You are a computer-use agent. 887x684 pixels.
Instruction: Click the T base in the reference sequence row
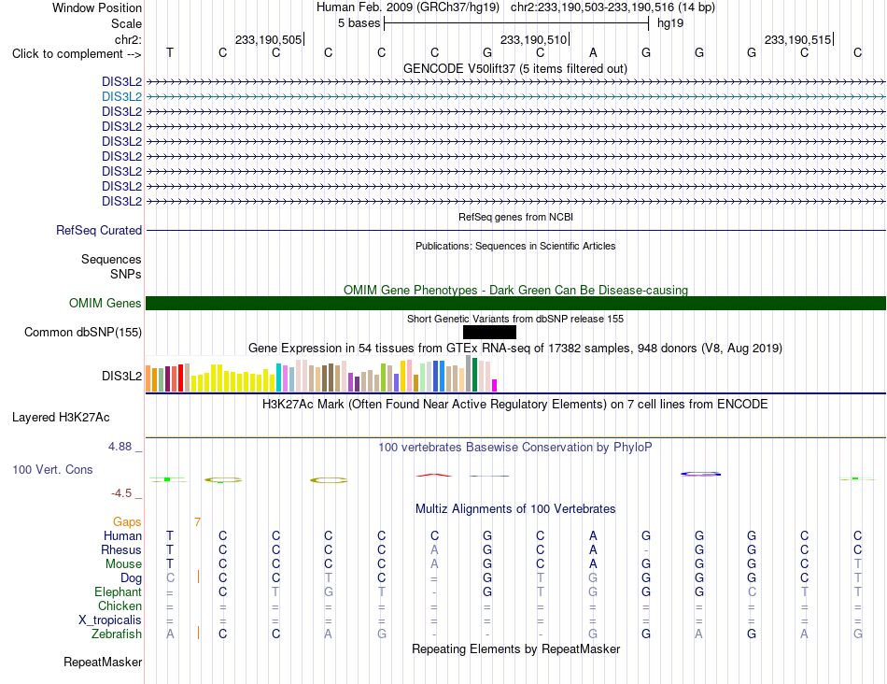[170, 52]
